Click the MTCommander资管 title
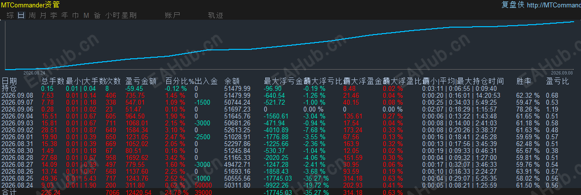The image size is (581, 195). [30, 5]
